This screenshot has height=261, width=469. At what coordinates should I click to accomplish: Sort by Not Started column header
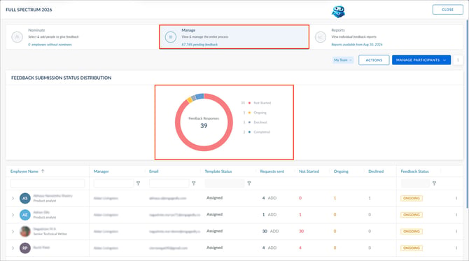(x=309, y=171)
